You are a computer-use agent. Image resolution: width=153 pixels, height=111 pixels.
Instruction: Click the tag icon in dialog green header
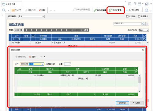[136, 72]
